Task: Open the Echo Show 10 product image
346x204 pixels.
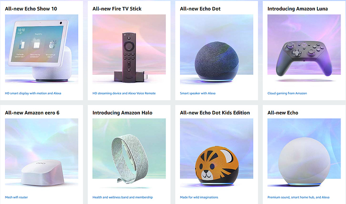Action: click(x=42, y=50)
